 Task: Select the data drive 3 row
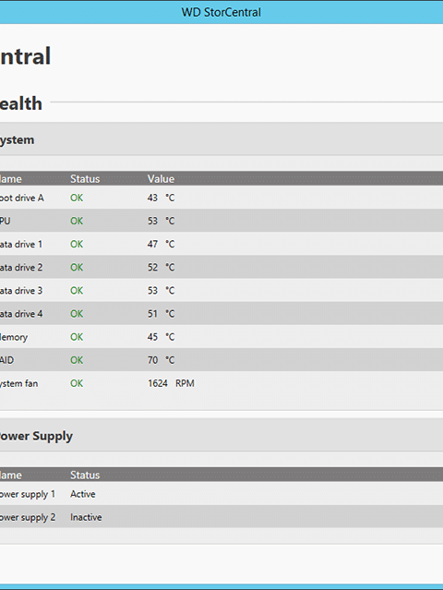point(221,291)
